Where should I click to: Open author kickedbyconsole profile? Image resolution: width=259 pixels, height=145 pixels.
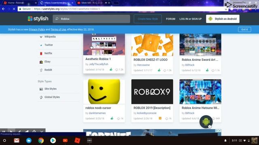pyautogui.click(x=146, y=113)
